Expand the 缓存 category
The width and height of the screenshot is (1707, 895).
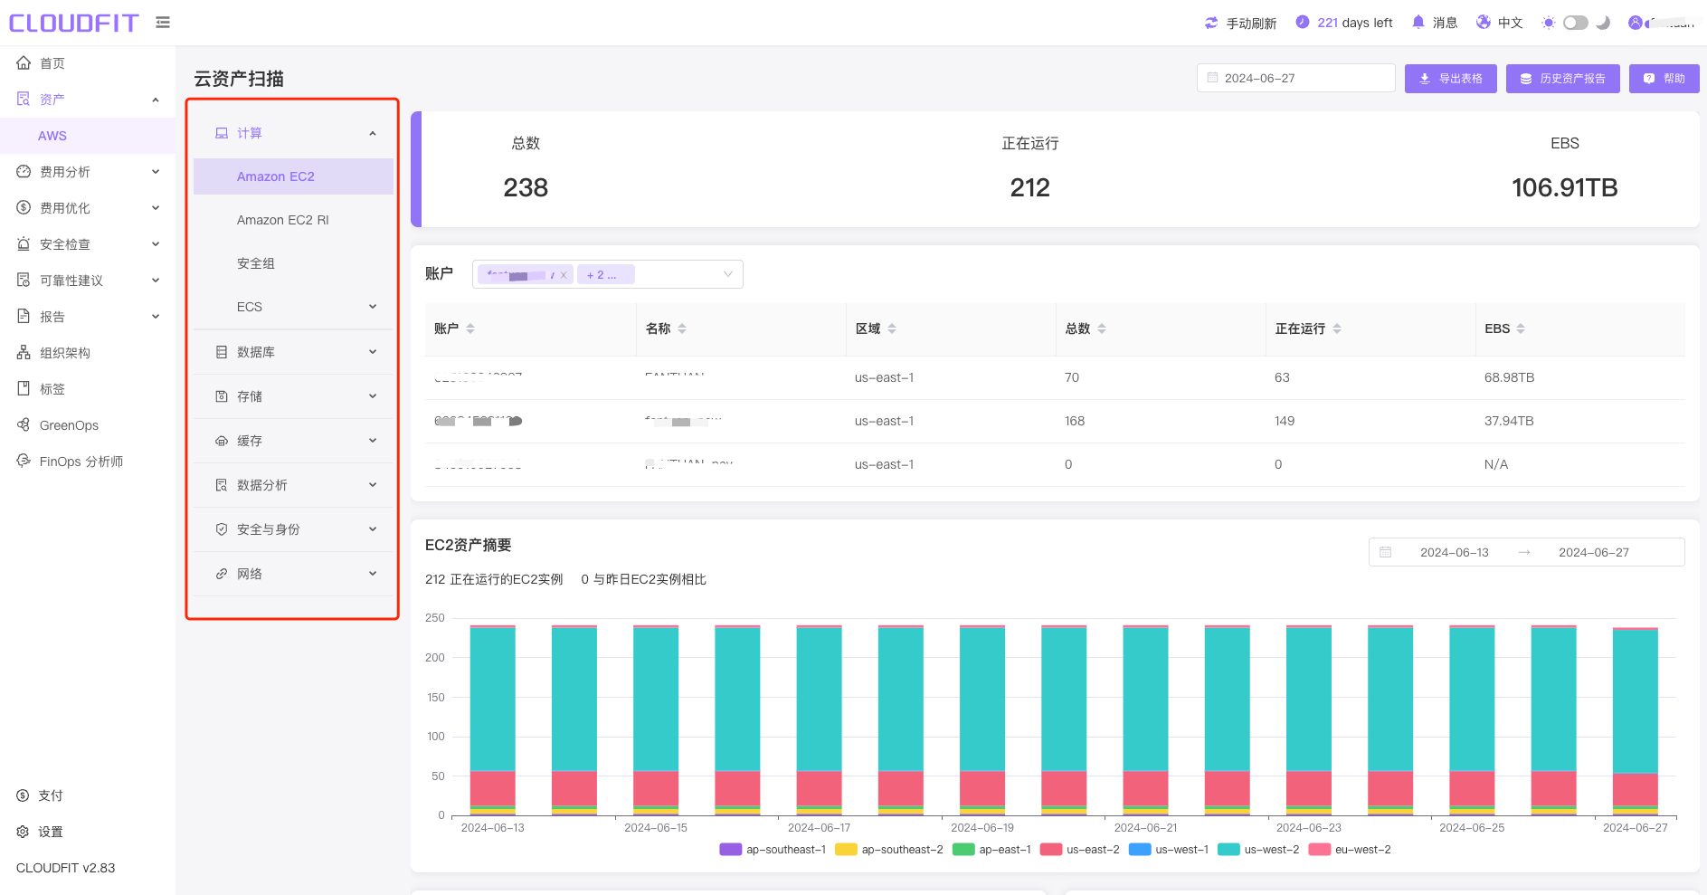coord(372,441)
